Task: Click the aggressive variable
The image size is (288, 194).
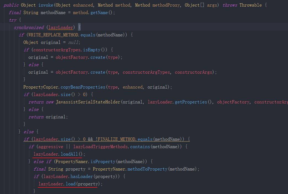Action: (51, 147)
